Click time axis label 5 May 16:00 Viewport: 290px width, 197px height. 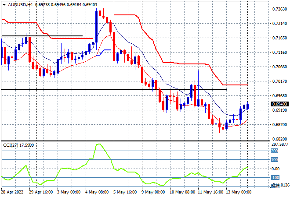[x=125, y=192]
